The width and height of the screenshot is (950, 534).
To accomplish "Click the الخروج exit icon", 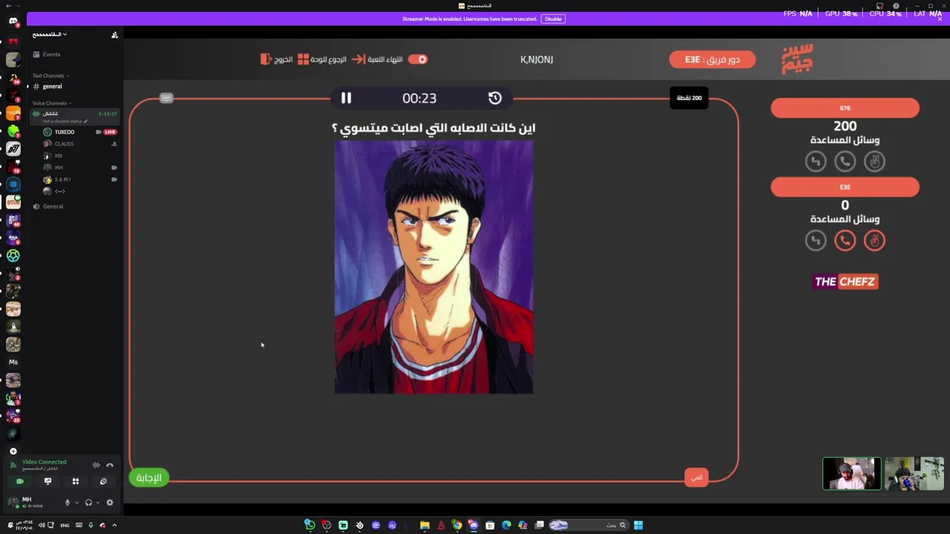I will pyautogui.click(x=266, y=59).
